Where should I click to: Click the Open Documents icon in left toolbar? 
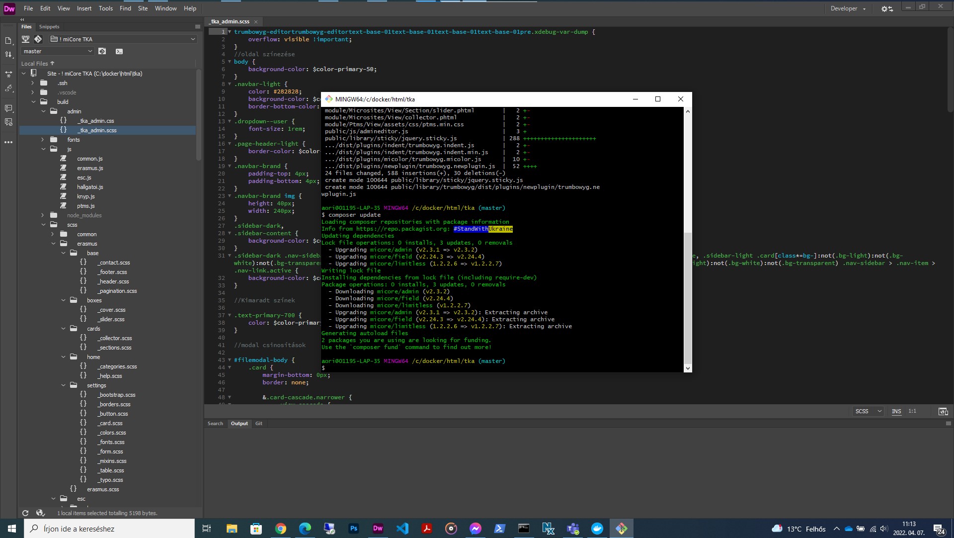[x=8, y=40]
